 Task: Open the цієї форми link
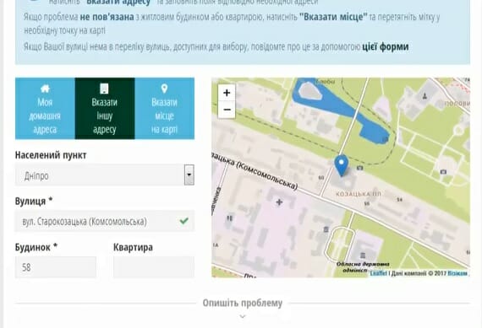pyautogui.click(x=386, y=47)
